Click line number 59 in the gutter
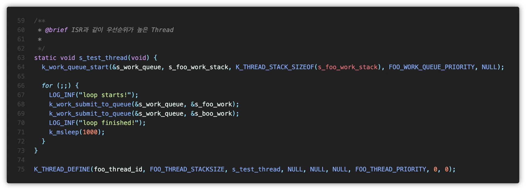The image size is (526, 190). (21, 21)
